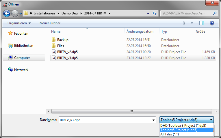Click the change view icon
The width and height of the screenshot is (221, 138).
pyautogui.click(x=186, y=23)
